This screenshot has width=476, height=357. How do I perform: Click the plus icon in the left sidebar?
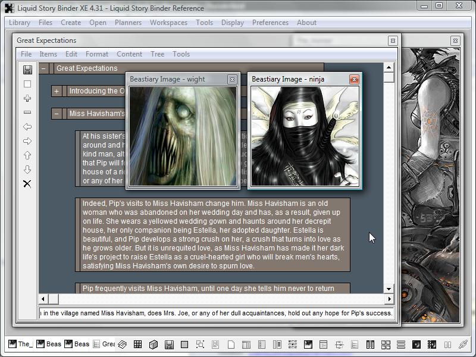27,99
